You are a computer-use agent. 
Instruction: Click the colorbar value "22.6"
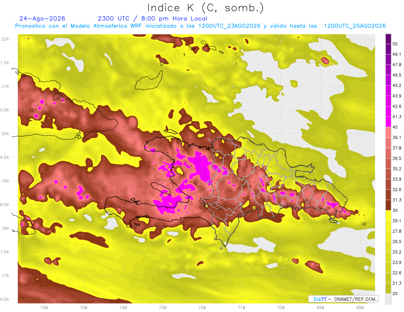[397, 273]
